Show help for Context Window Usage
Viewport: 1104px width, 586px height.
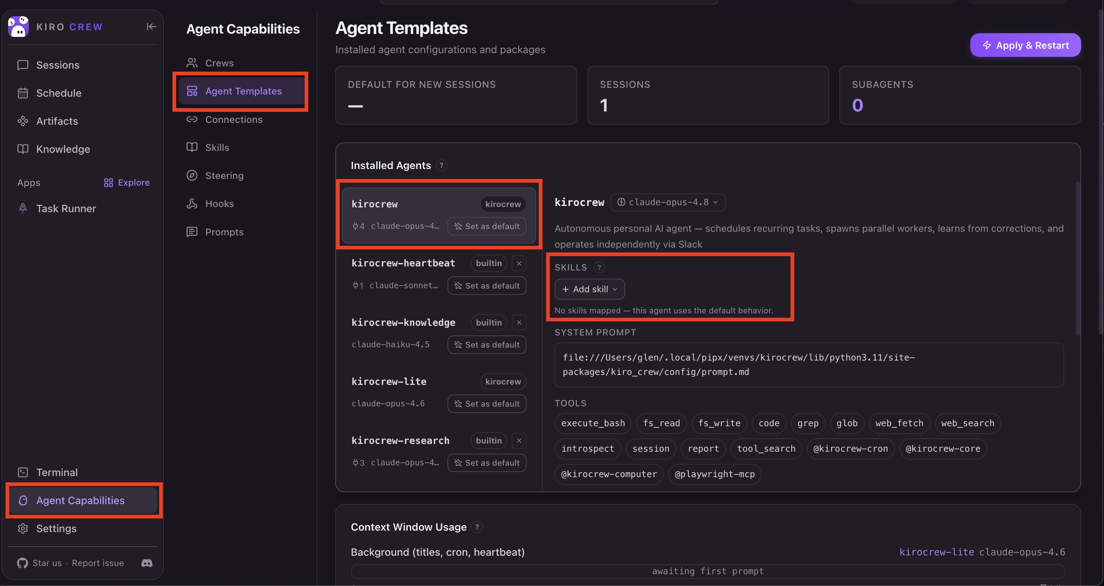point(477,527)
